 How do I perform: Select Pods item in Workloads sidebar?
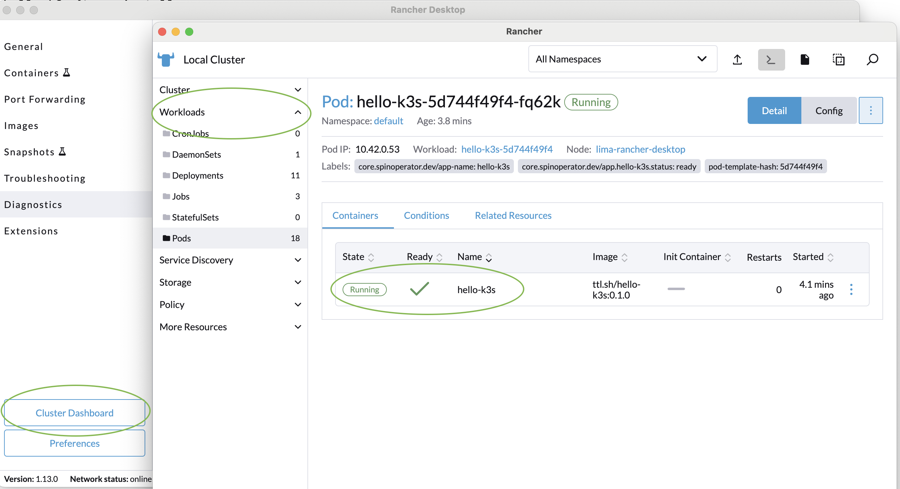click(x=181, y=238)
